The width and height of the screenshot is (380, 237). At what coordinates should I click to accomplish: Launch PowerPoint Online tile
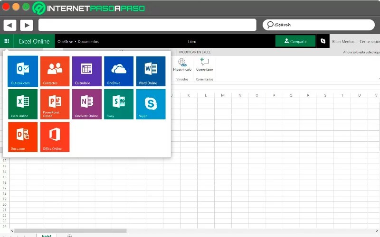tap(55, 104)
